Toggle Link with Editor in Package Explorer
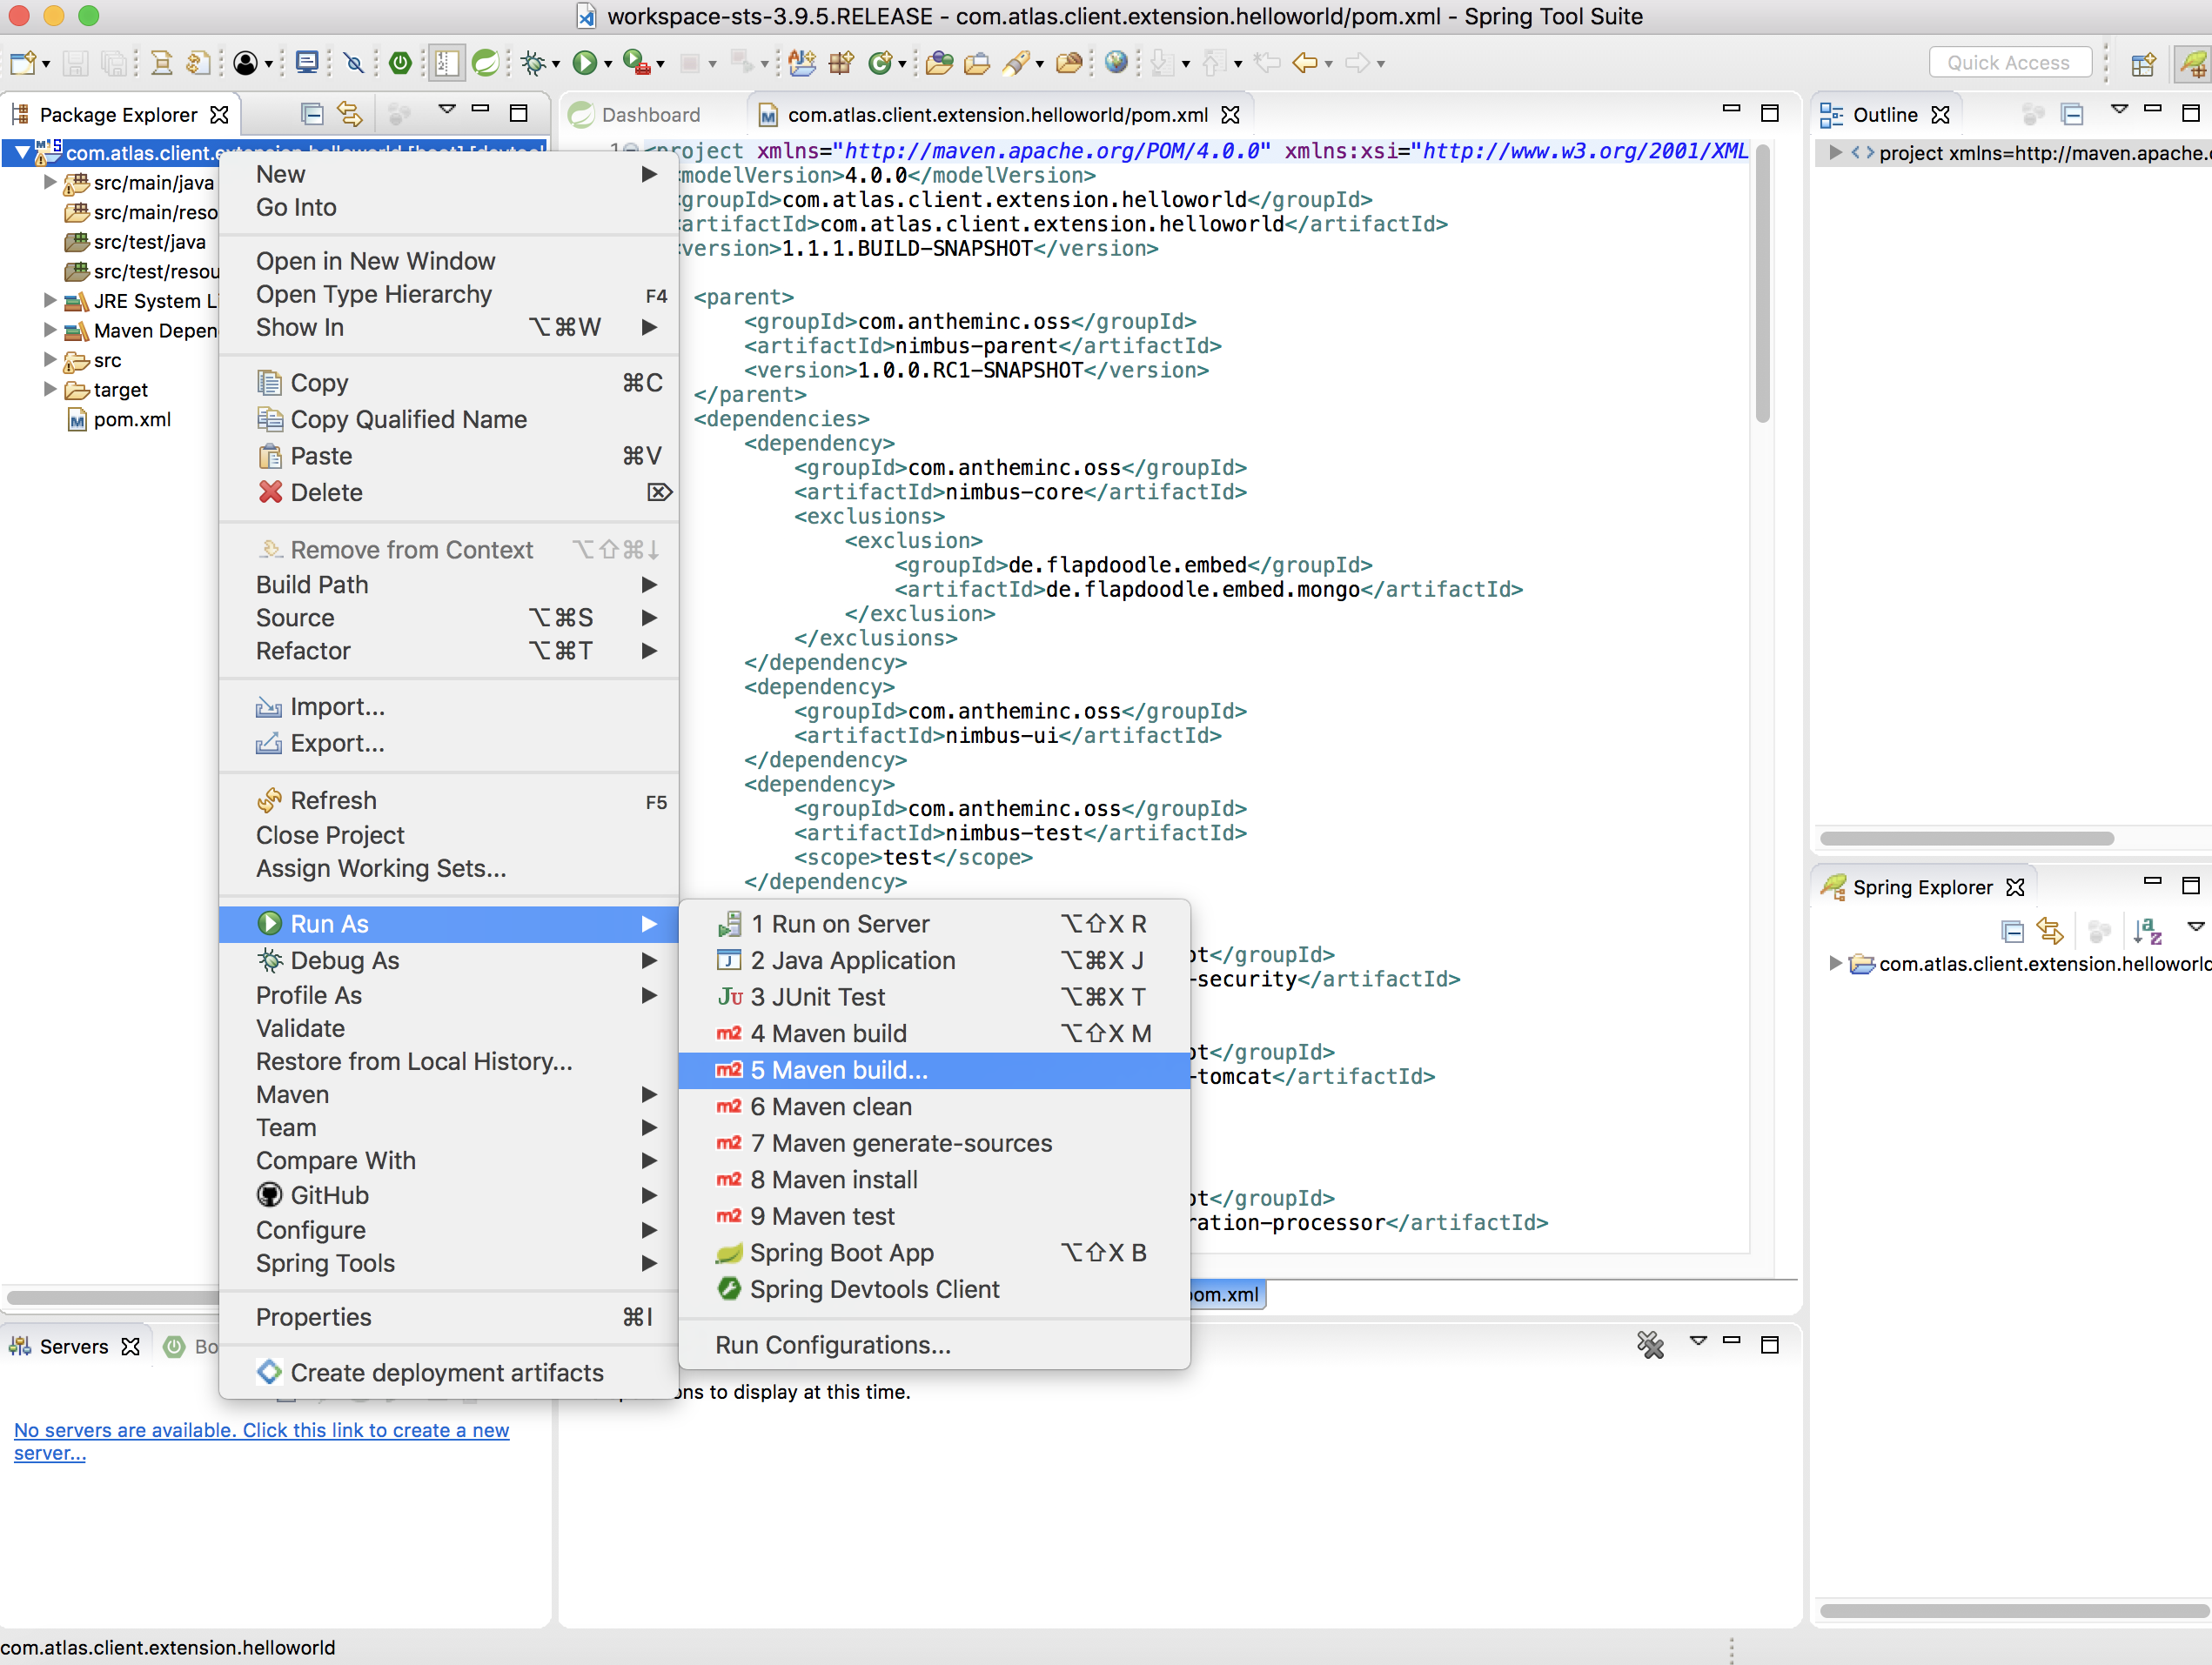 [x=349, y=114]
